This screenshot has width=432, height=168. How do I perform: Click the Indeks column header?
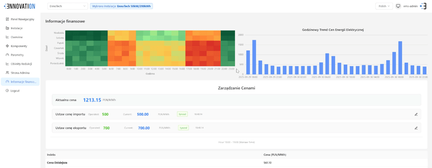point(51,155)
